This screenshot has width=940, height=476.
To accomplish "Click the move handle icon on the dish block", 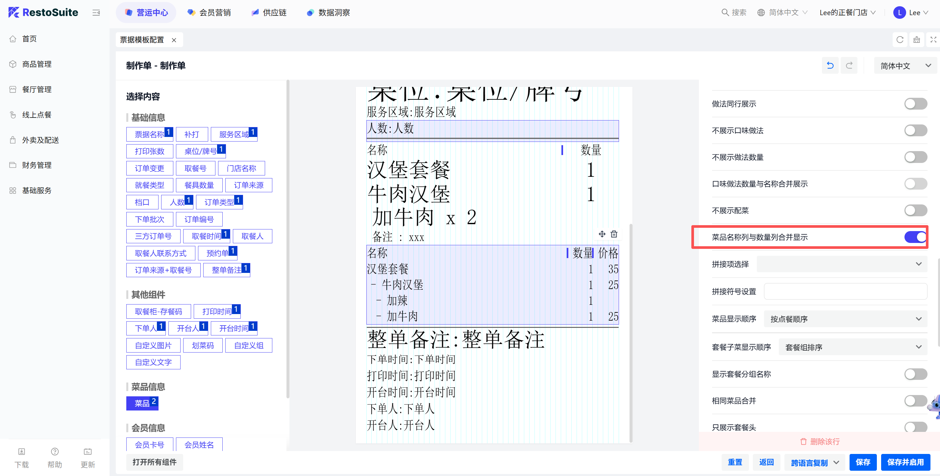I will 602,234.
